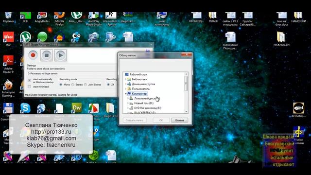Open the Adobe Reader 9 shortcut
This screenshot has width=311, height=175.
point(8,64)
